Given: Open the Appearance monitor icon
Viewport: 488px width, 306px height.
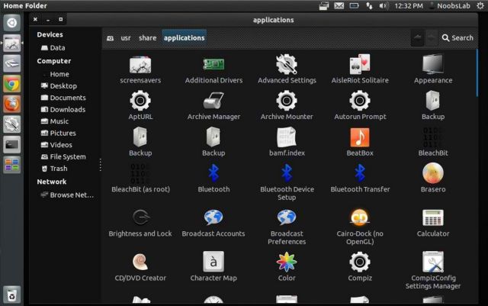Looking at the screenshot, I should click(x=433, y=64).
